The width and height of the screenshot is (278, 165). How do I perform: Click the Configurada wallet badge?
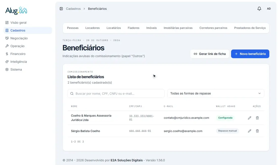click(225, 118)
